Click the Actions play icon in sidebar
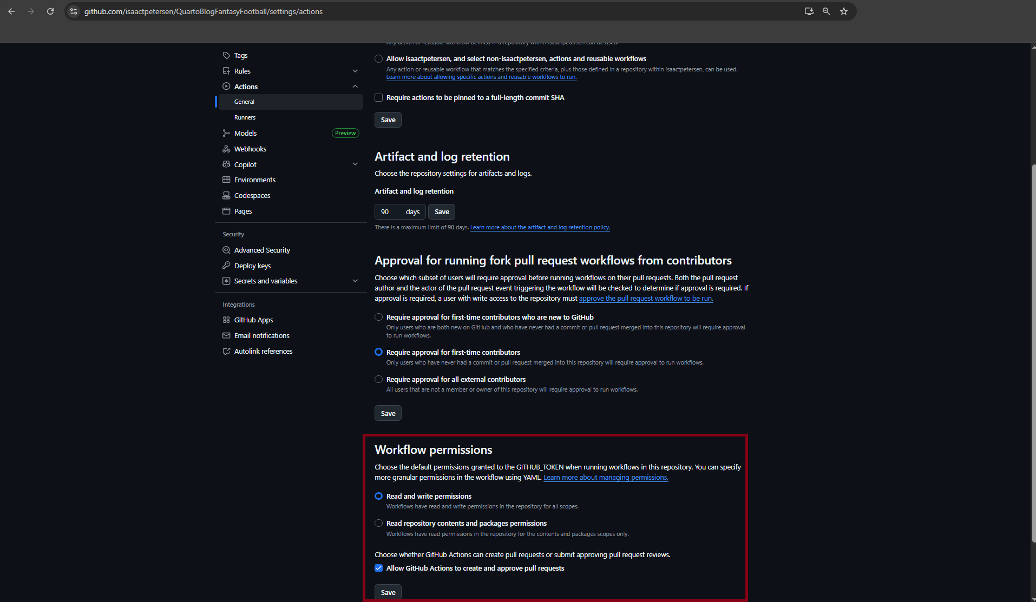The image size is (1036, 602). tap(226, 87)
